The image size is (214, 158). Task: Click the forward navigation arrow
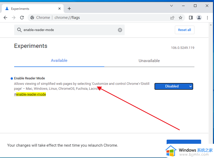[x=14, y=18]
